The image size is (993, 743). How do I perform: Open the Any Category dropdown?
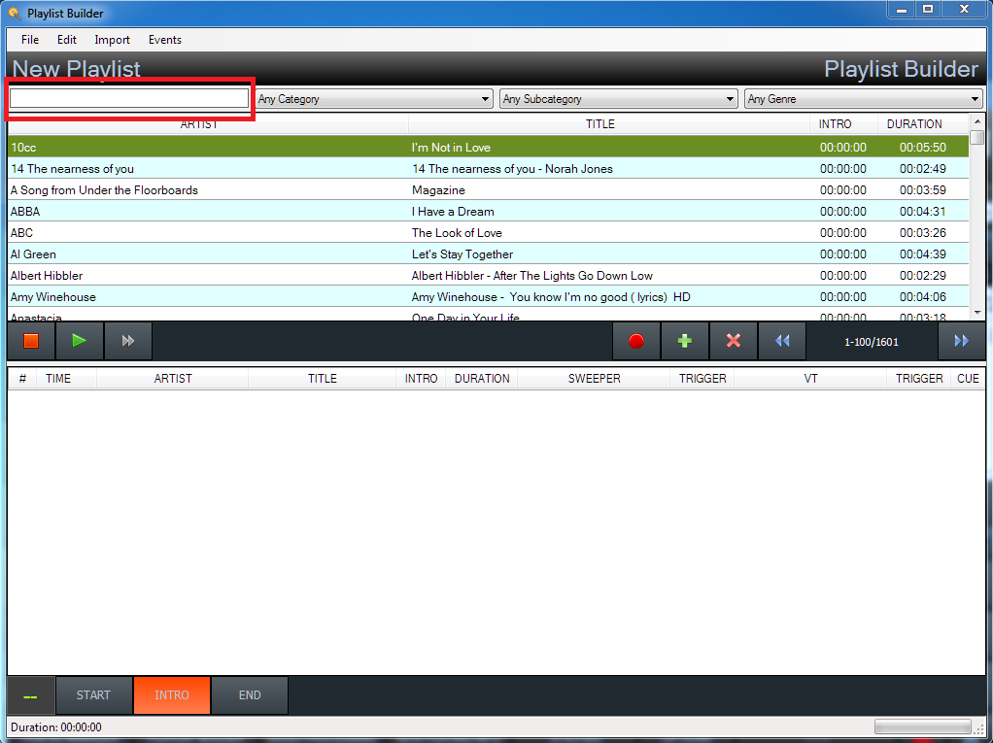tap(374, 99)
